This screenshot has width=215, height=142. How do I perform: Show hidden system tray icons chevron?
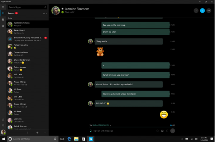tap(182, 139)
